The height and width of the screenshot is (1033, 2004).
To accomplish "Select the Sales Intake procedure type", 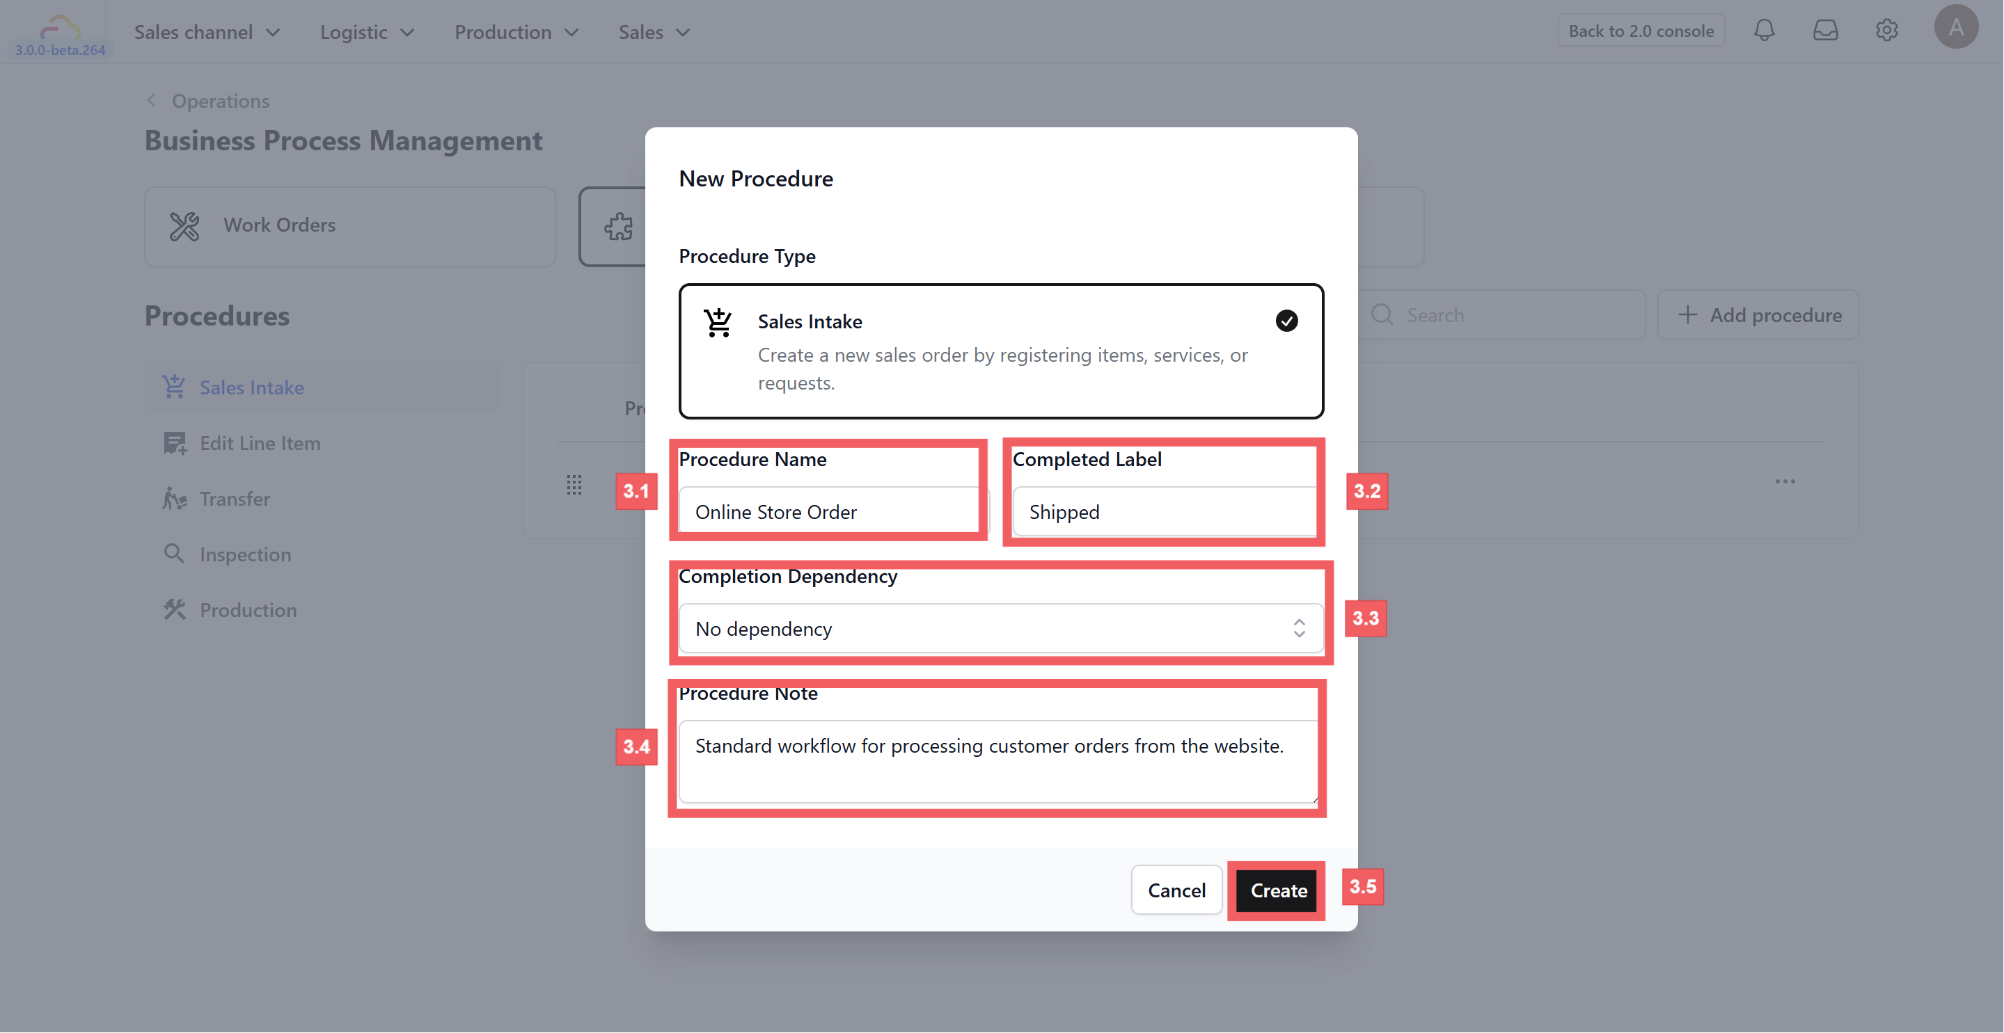I will [x=1000, y=351].
